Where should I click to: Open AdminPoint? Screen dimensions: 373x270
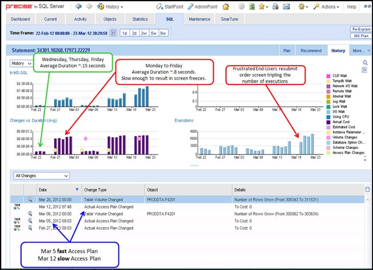(202, 6)
